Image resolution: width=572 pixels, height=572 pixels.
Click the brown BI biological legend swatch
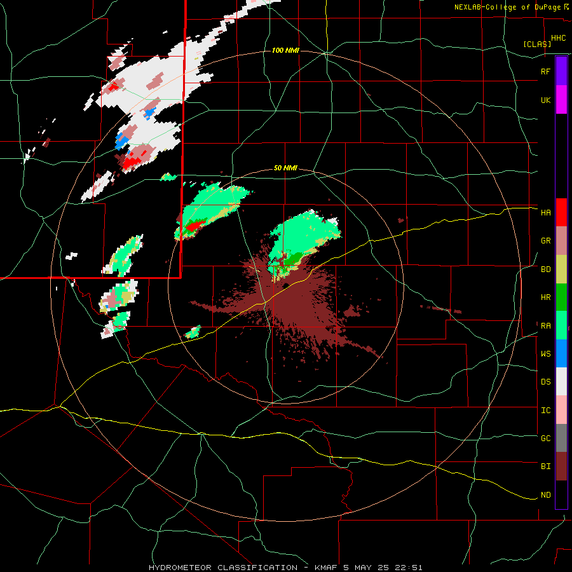tap(561, 466)
